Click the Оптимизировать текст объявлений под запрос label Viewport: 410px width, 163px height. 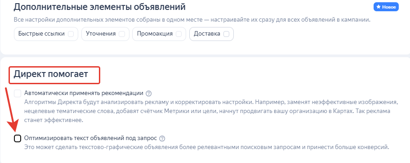pyautogui.click(x=90, y=138)
